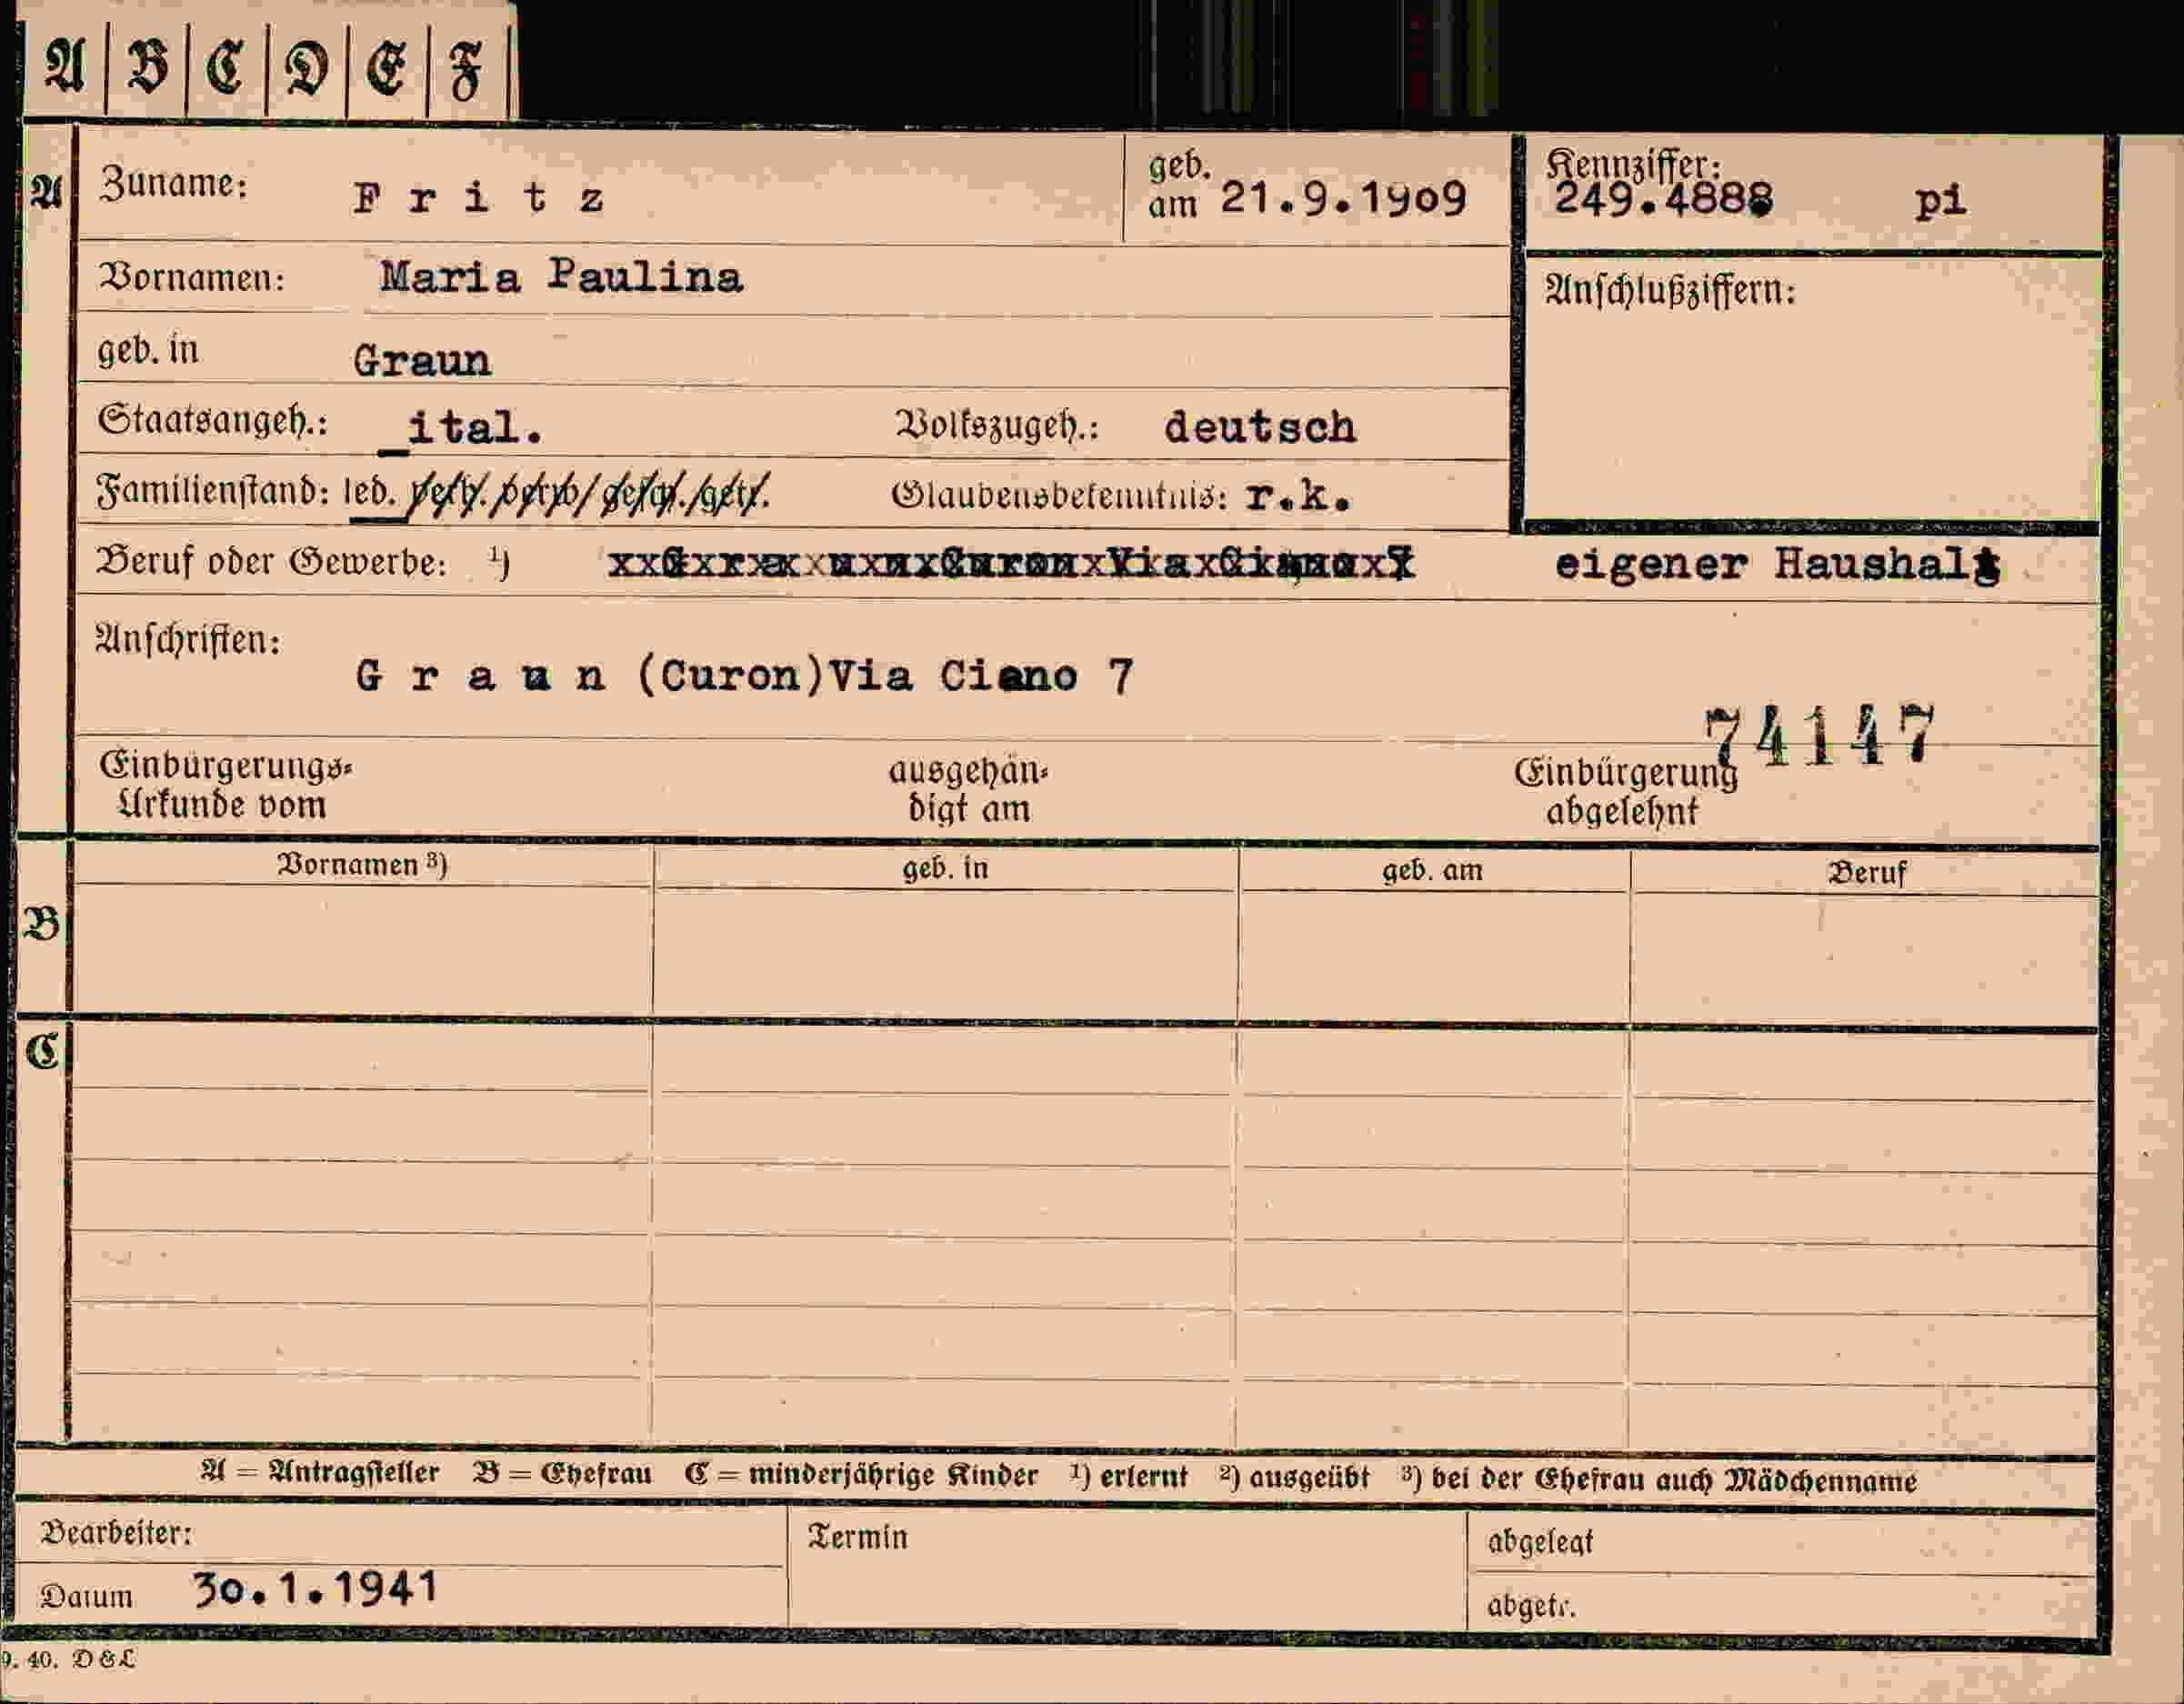Click the 'Glaubensbekenntnis:' label
The image size is (2184, 1704).
pyautogui.click(x=1058, y=495)
